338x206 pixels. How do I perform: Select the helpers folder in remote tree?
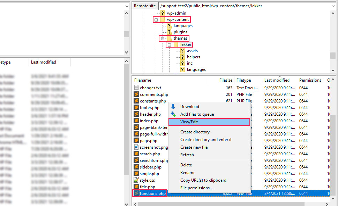(x=193, y=57)
